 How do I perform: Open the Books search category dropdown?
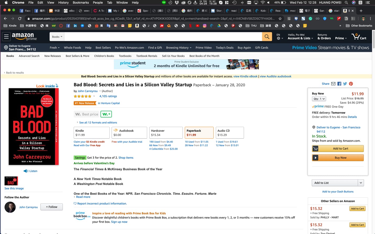click(x=57, y=37)
